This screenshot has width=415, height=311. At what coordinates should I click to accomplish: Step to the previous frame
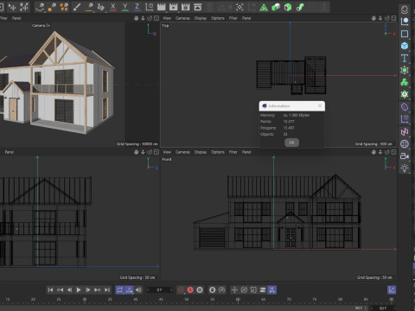[x=69, y=290]
